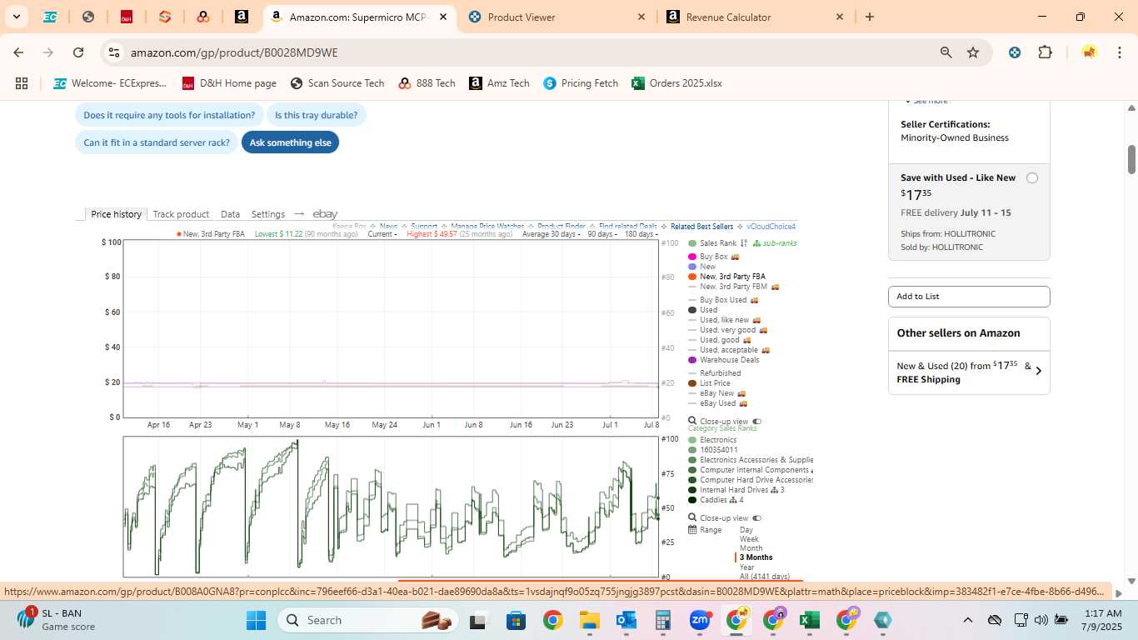
Task: Click the sub-ranks tree icon
Action: tap(756, 243)
